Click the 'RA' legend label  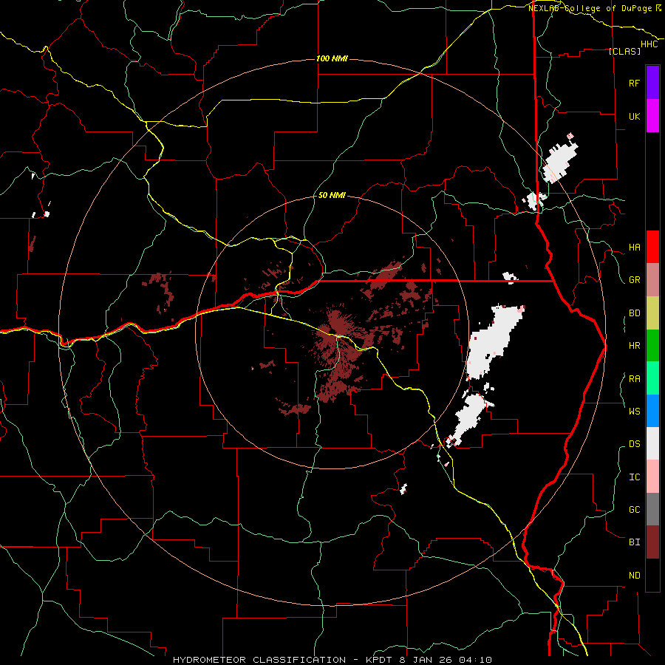(634, 378)
